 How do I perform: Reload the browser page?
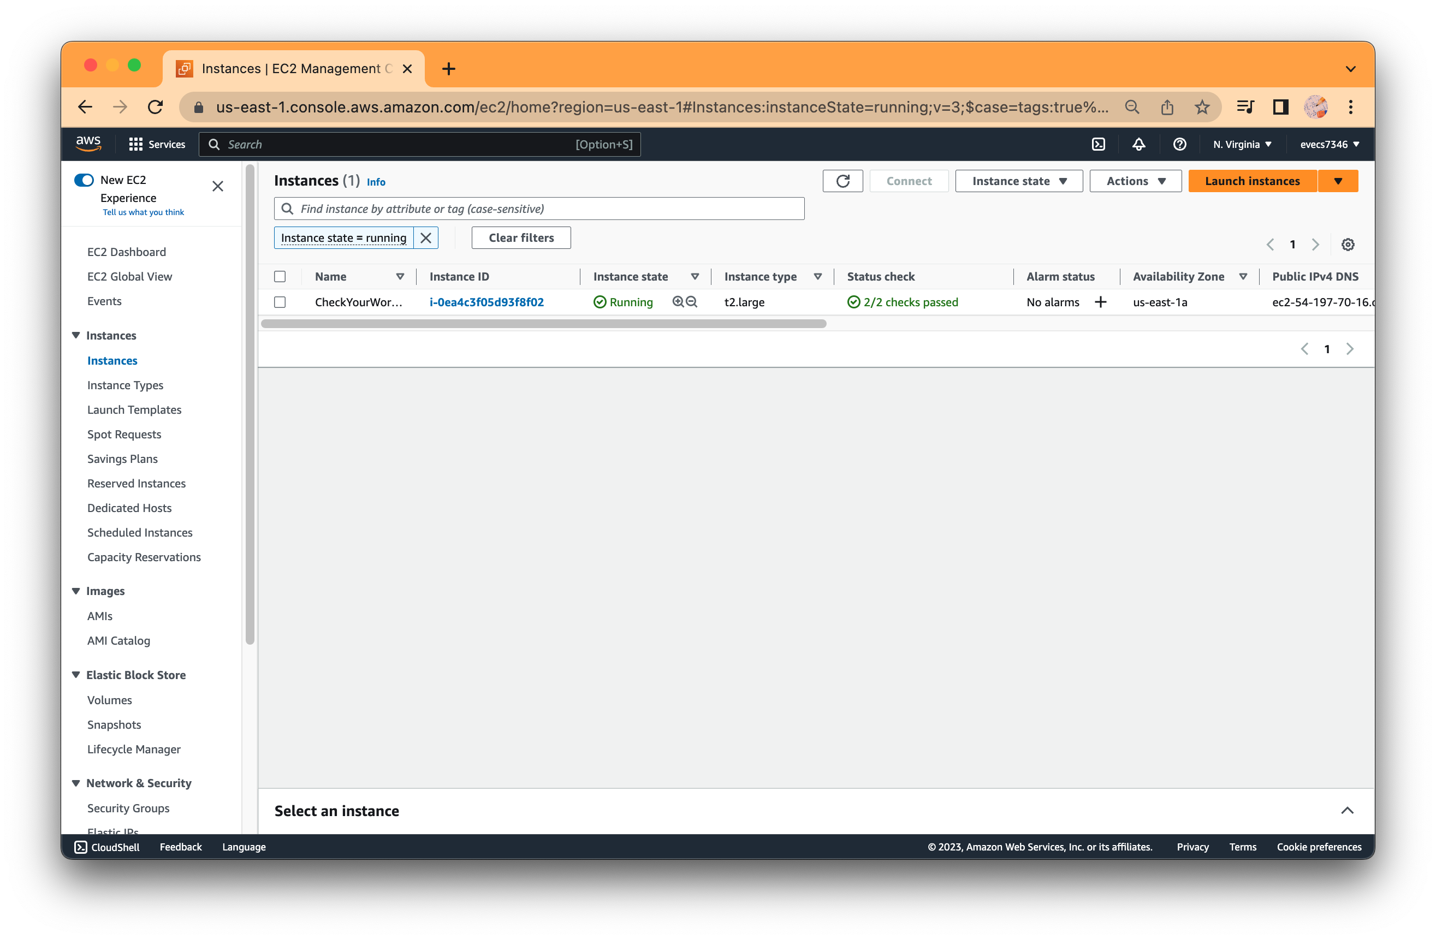click(156, 108)
